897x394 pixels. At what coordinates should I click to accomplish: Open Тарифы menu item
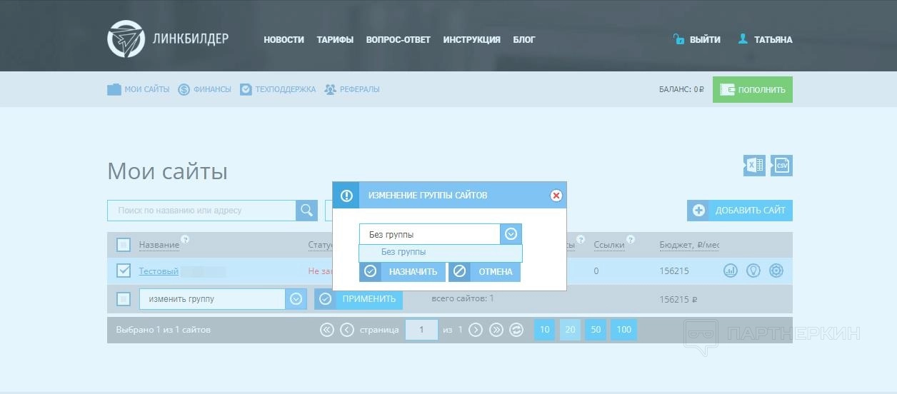coord(335,40)
